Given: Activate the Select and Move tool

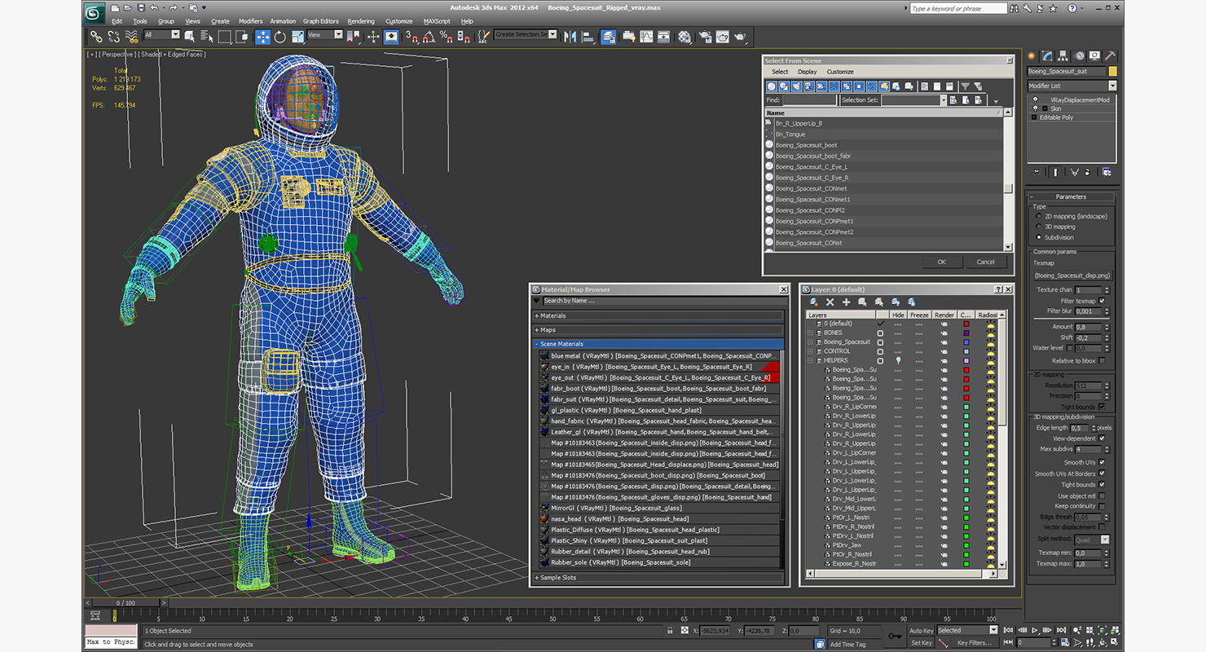Looking at the screenshot, I should coord(262,36).
